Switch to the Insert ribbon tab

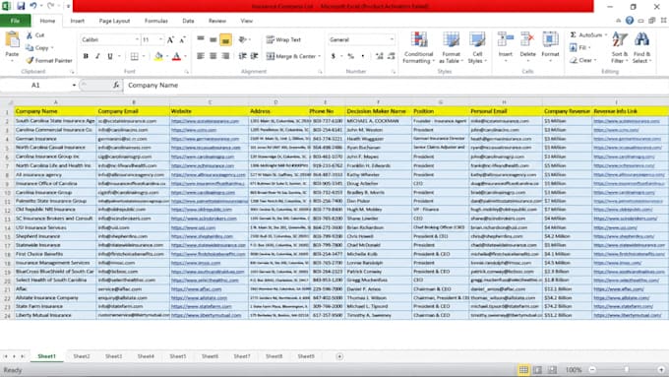(x=77, y=21)
